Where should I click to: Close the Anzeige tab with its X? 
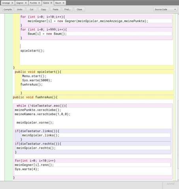point(12,3)
